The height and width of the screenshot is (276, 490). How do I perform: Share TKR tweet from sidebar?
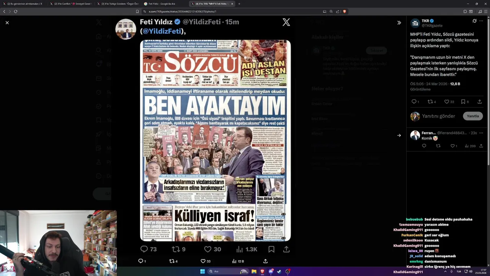[x=480, y=102]
